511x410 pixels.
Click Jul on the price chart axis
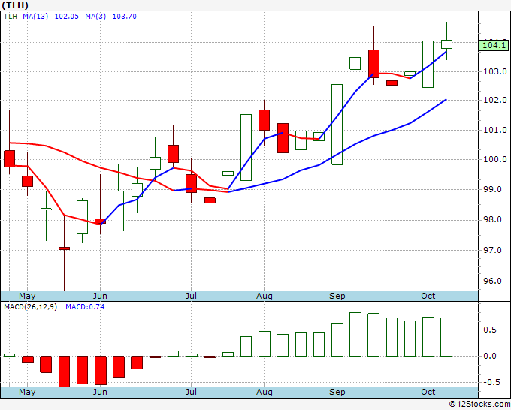[x=191, y=296]
